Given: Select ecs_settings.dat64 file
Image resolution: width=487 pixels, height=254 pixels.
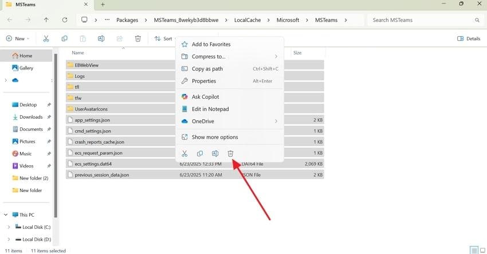Looking at the screenshot, I should pos(93,164).
